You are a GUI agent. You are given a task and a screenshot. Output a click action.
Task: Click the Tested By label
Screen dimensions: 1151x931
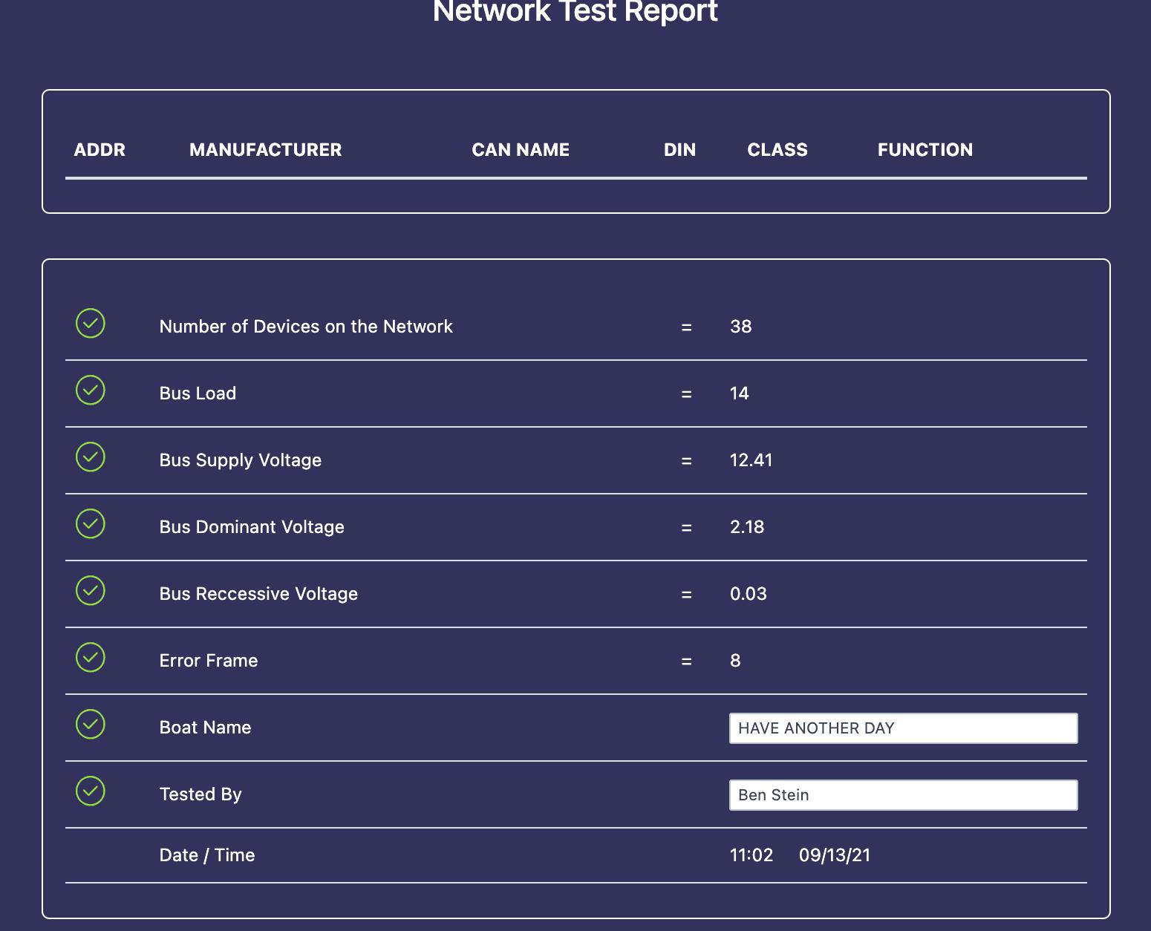coord(200,794)
